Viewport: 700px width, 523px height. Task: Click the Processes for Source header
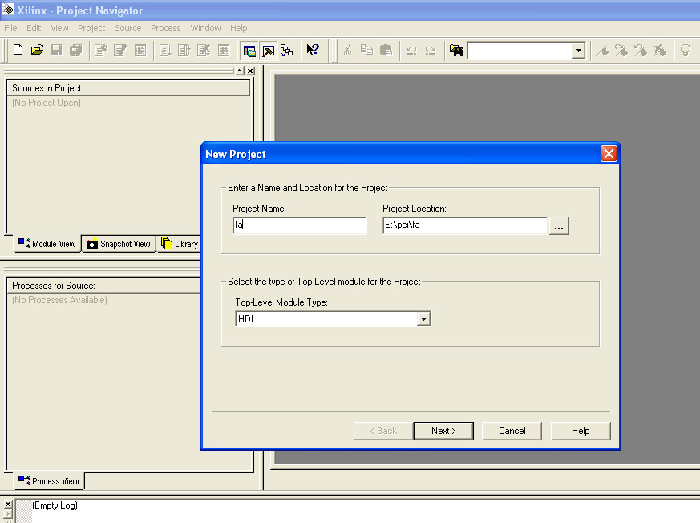tap(103, 286)
